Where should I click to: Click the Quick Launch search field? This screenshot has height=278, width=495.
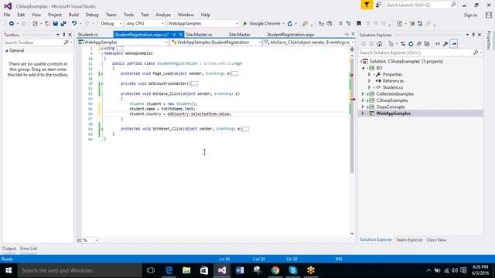pos(421,5)
